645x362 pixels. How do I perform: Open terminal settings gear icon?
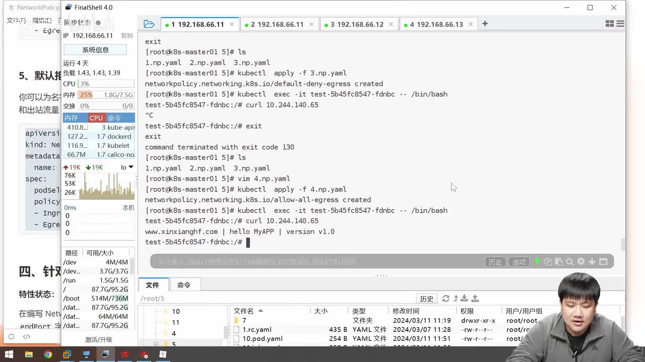581,261
